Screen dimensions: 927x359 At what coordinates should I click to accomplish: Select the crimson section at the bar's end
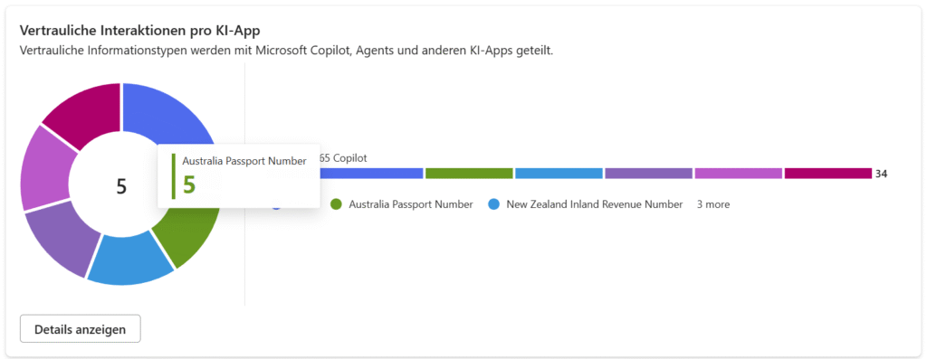pyautogui.click(x=828, y=173)
